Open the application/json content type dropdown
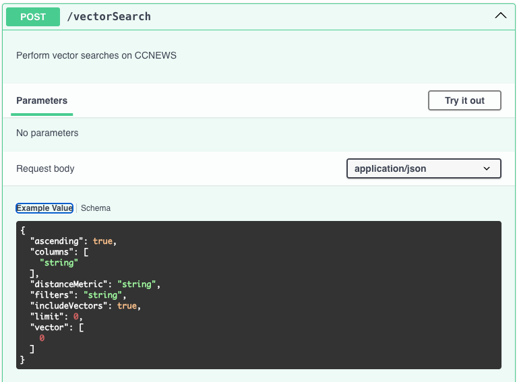The image size is (517, 382). tap(423, 168)
